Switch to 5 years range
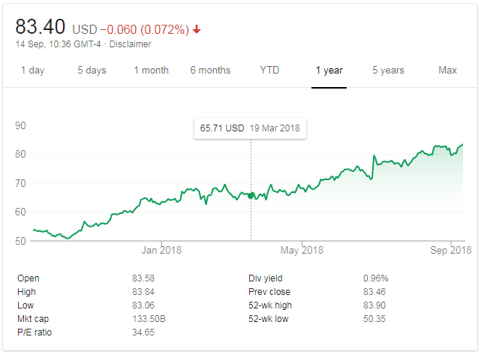 (x=388, y=71)
